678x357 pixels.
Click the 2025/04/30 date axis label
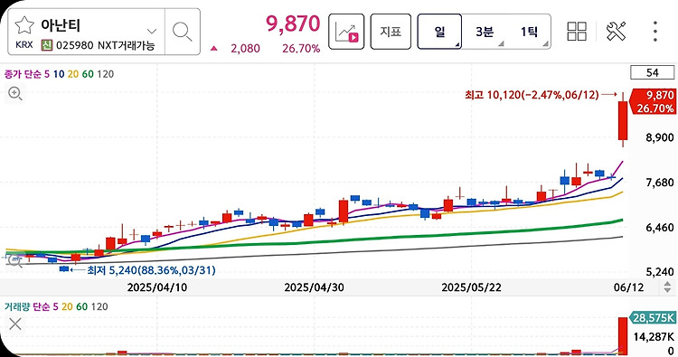pyautogui.click(x=314, y=287)
